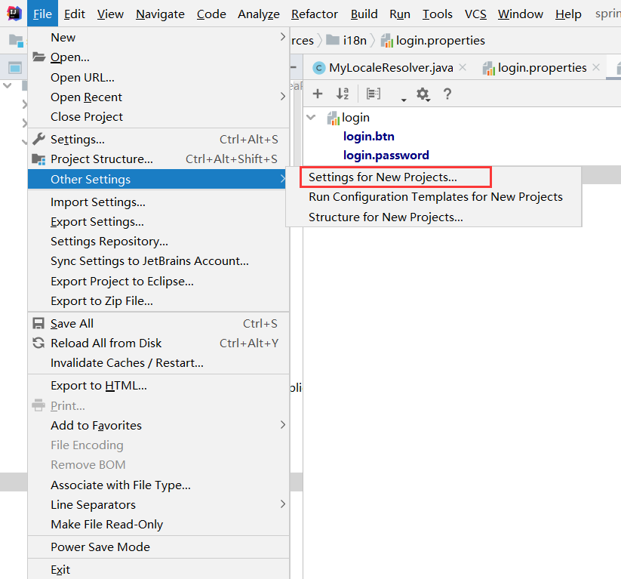Image resolution: width=621 pixels, height=579 pixels.
Task: Open the VCS menu
Action: pos(475,14)
